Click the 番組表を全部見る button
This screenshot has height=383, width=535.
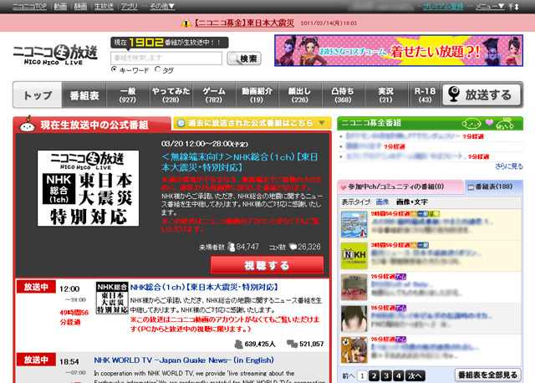[487, 375]
